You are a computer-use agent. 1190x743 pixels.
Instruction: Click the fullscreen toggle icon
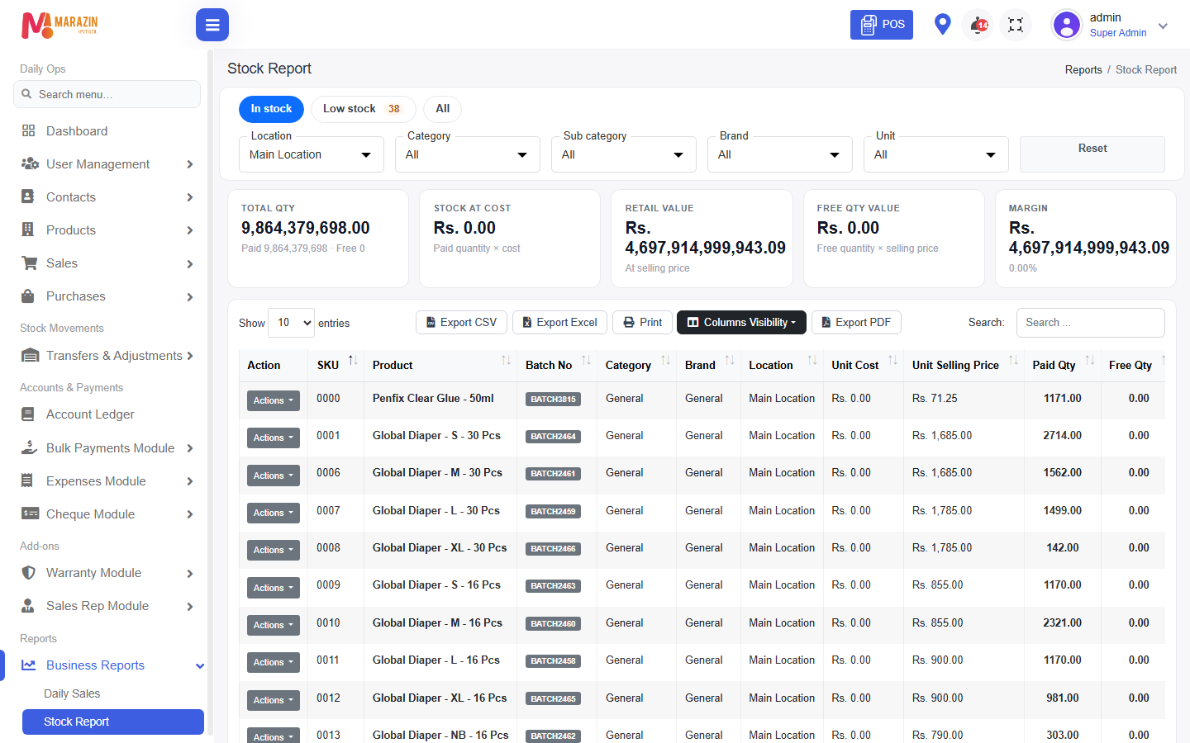pyautogui.click(x=1016, y=25)
